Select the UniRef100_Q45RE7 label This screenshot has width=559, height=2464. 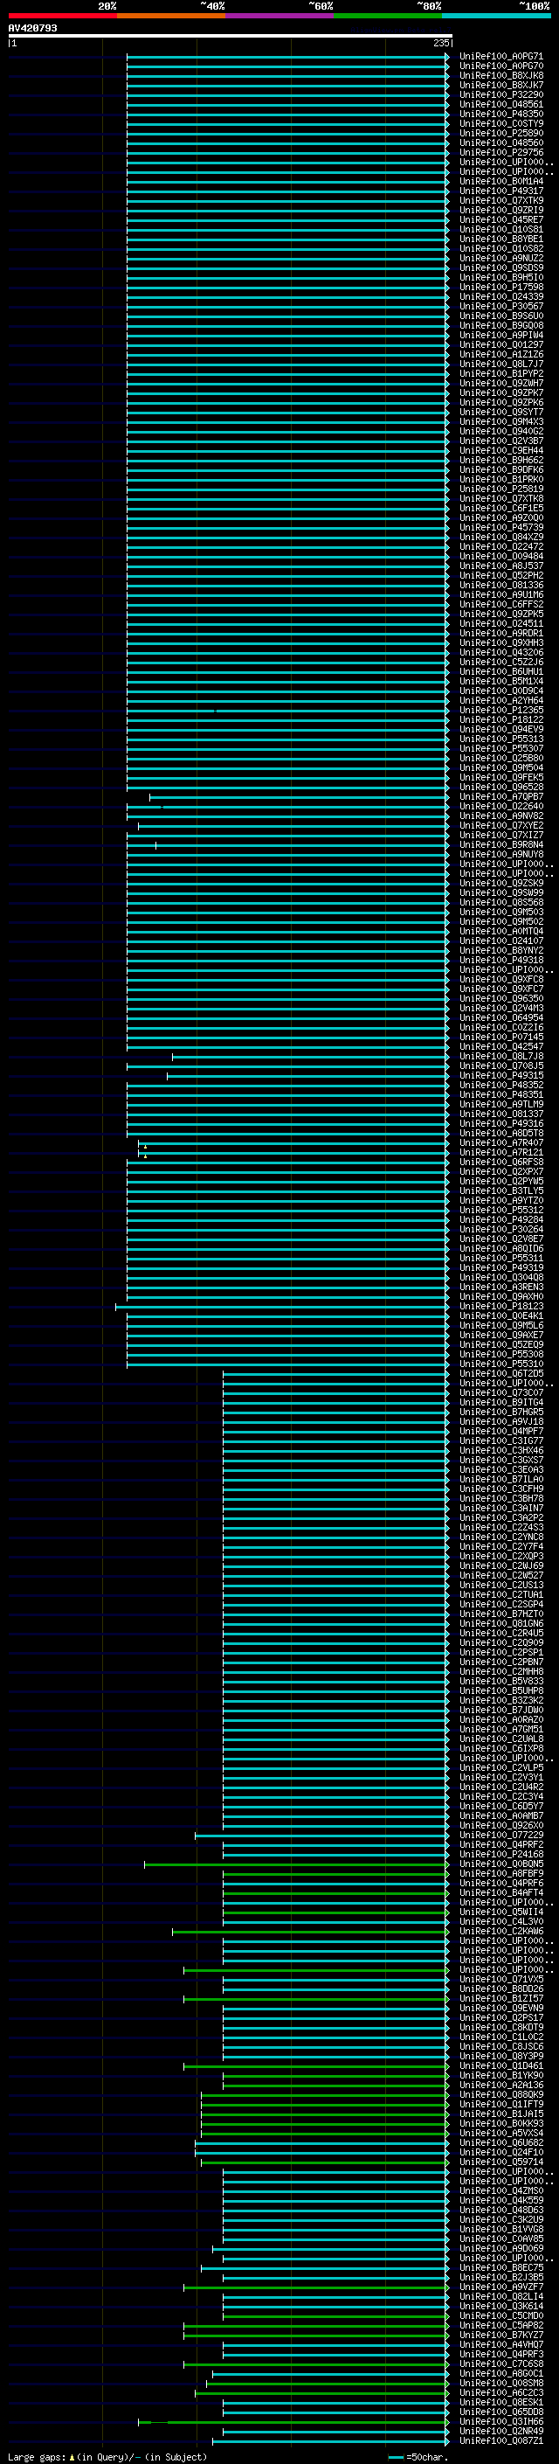[x=500, y=220]
